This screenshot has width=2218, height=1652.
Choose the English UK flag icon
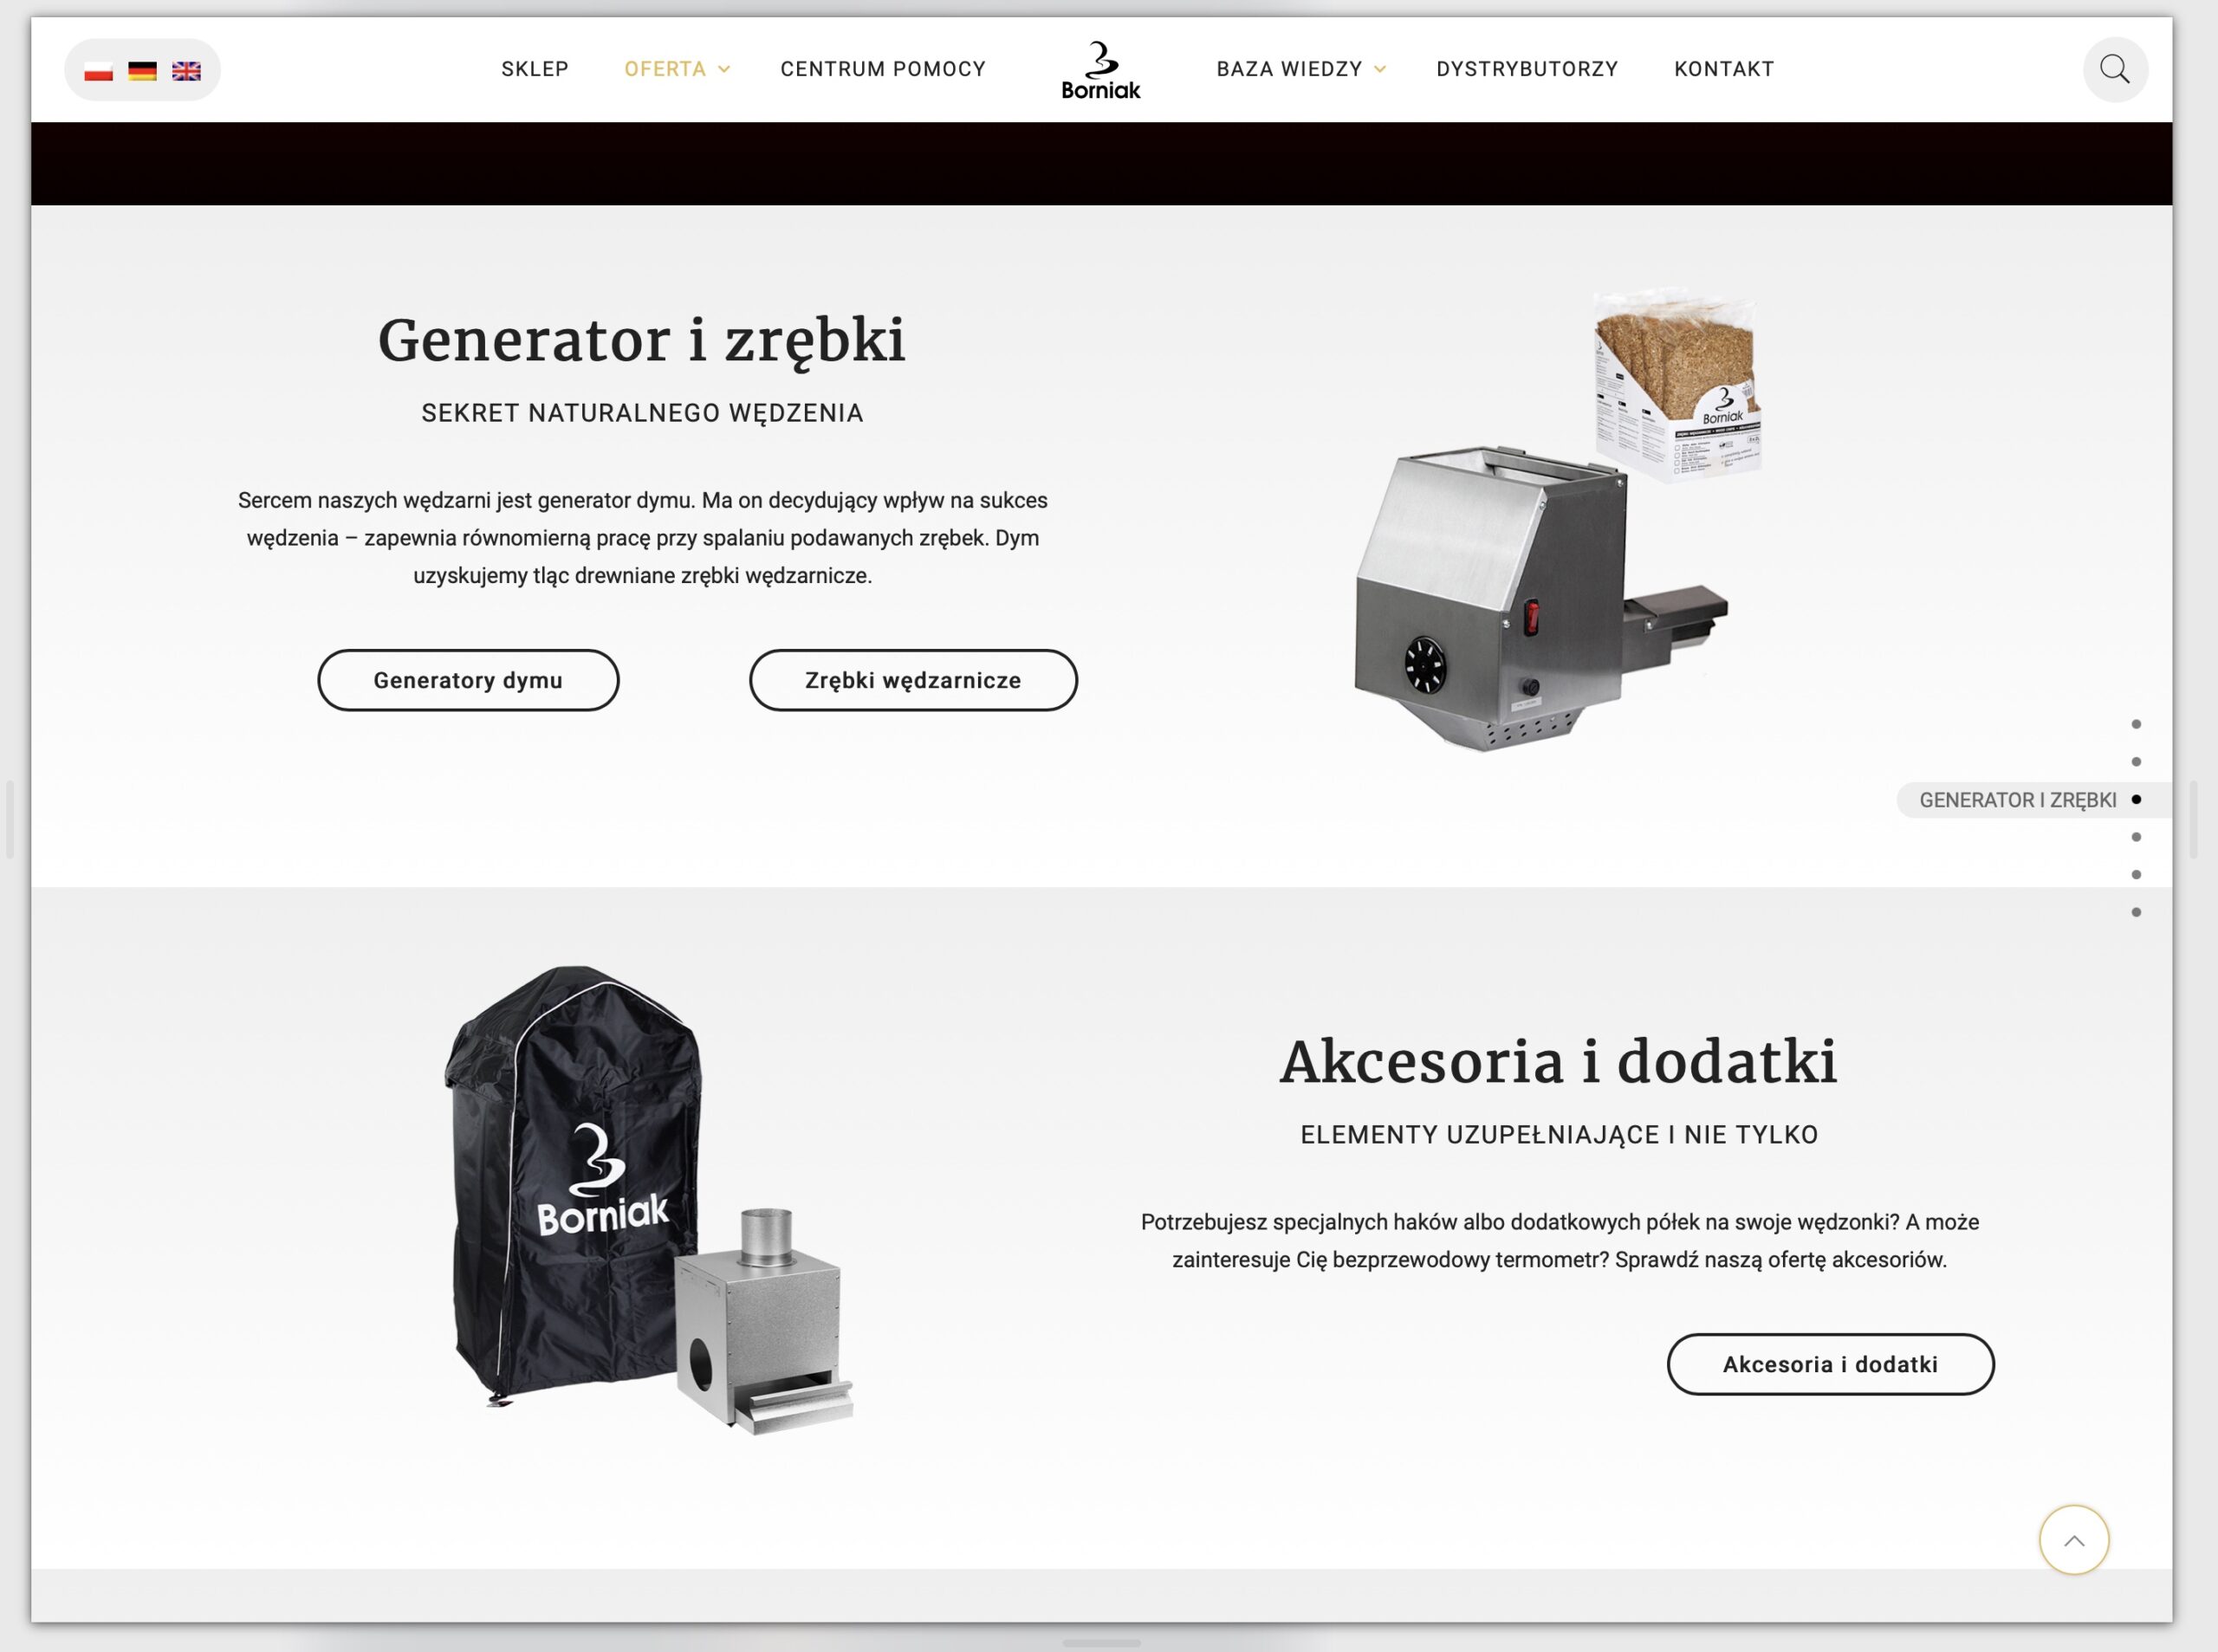click(x=186, y=71)
